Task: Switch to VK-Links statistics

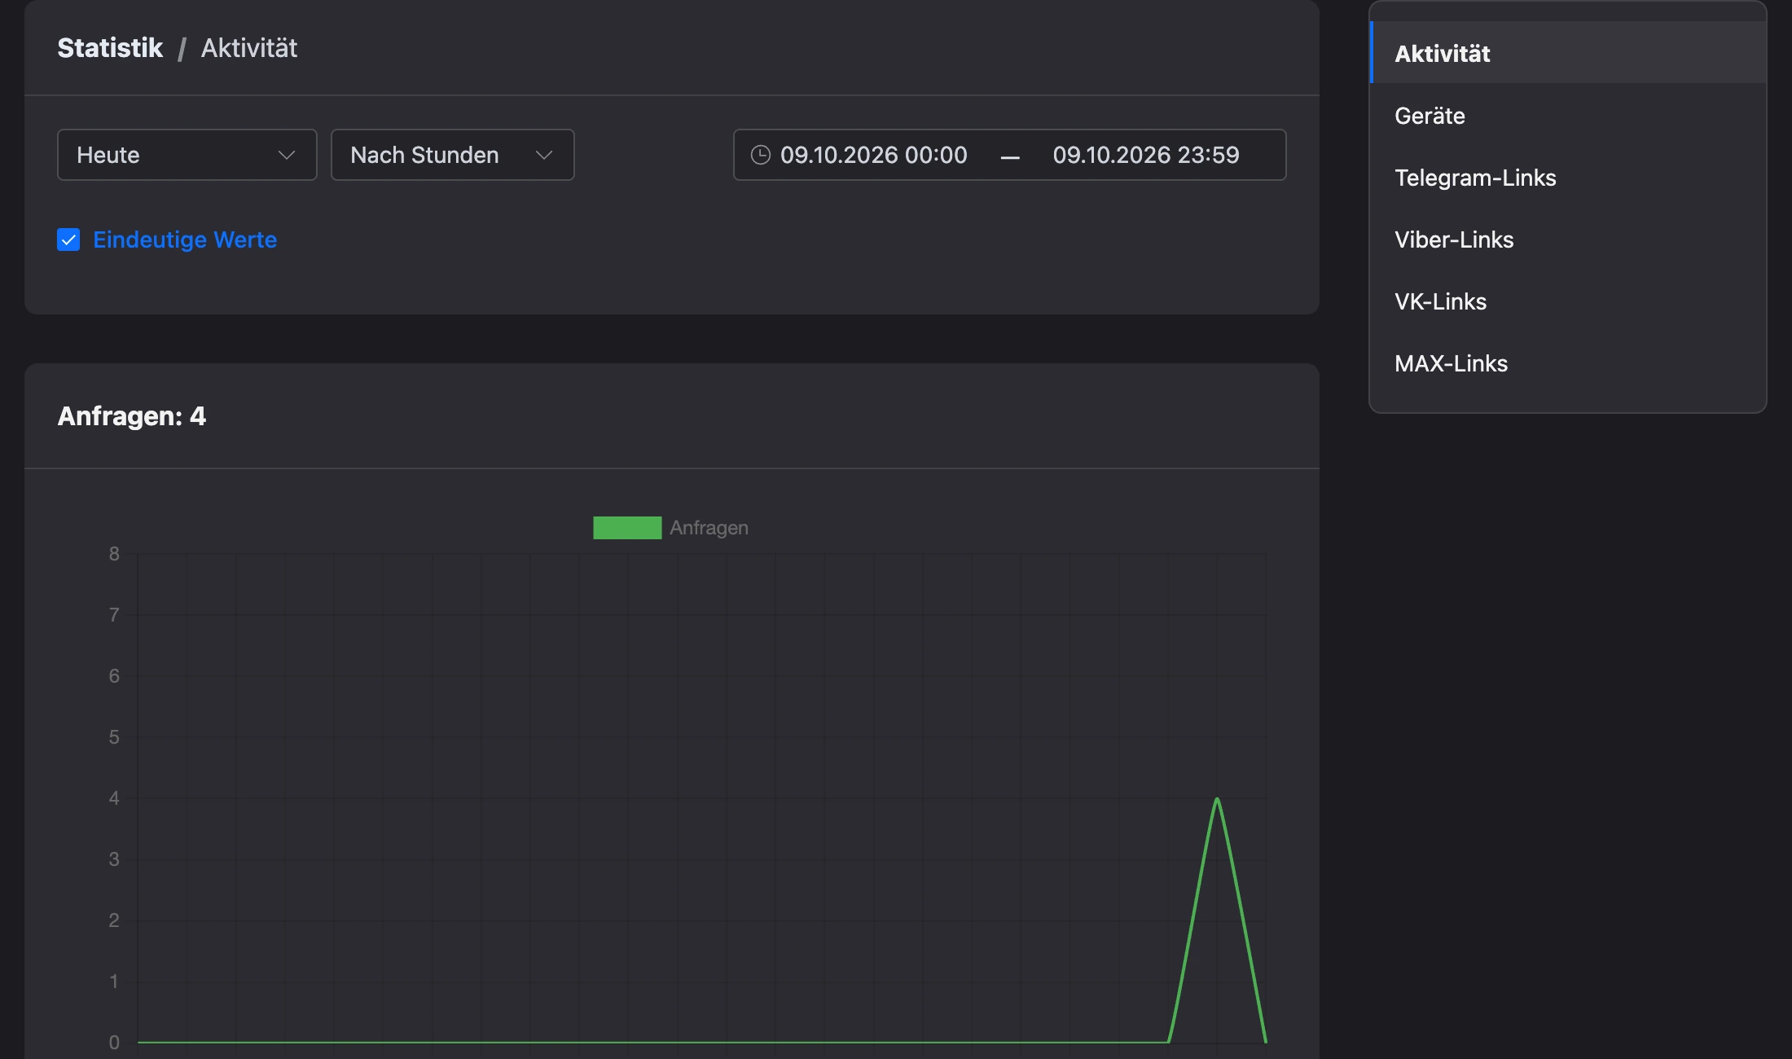Action: click(1568, 301)
